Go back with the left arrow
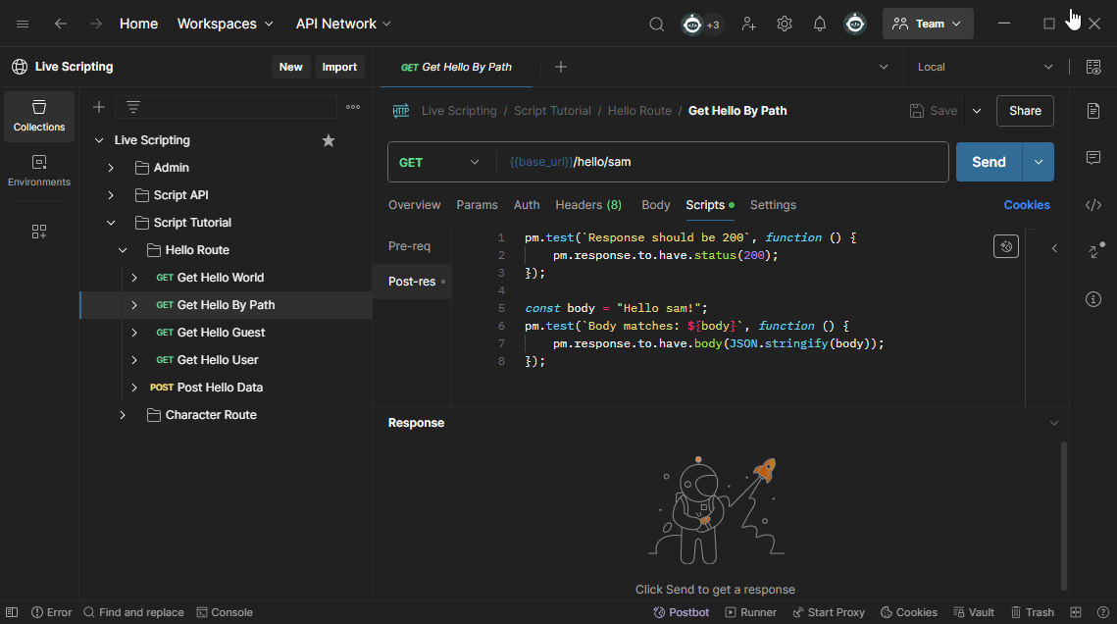This screenshot has width=1117, height=624. pos(61,24)
